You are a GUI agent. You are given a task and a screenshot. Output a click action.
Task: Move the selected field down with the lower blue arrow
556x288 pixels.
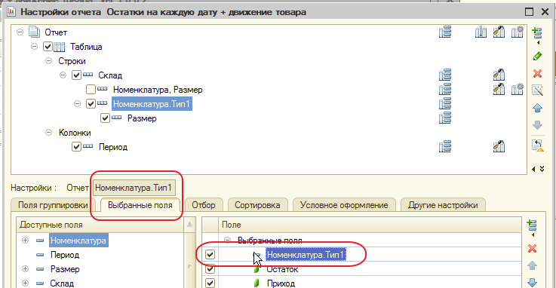pyautogui.click(x=533, y=282)
